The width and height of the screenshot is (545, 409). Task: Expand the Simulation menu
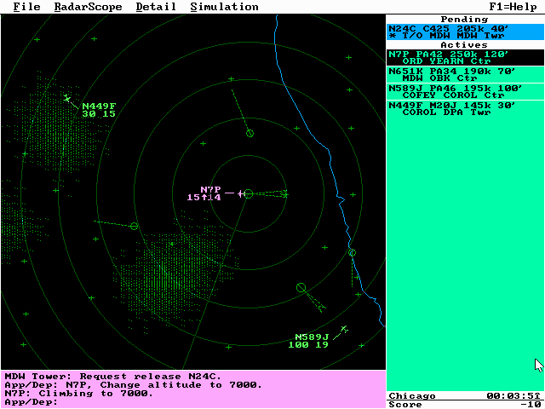[224, 7]
